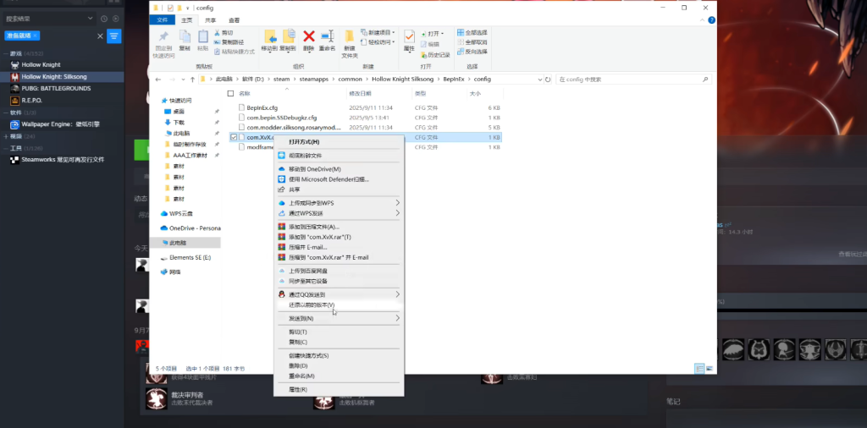Viewport: 867px width, 428px height.
Task: Click the search box 在 config 中搜索
Action: coord(627,79)
